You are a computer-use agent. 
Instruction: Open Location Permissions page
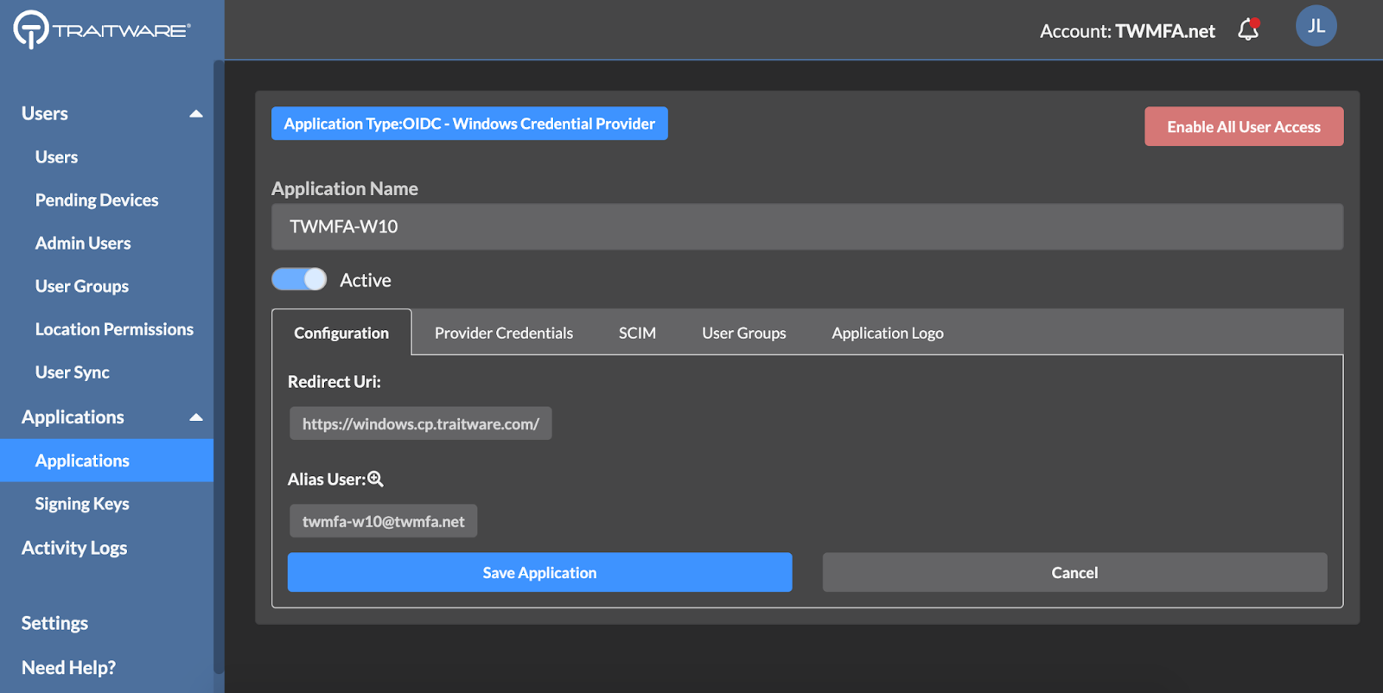click(x=114, y=329)
